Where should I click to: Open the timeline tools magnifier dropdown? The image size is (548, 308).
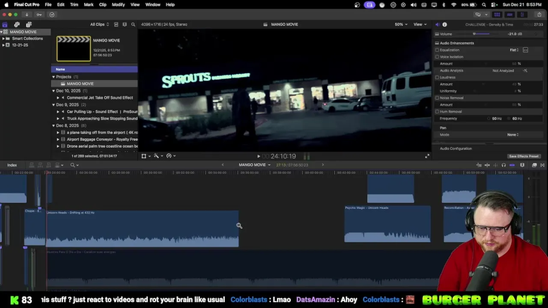[x=74, y=165]
